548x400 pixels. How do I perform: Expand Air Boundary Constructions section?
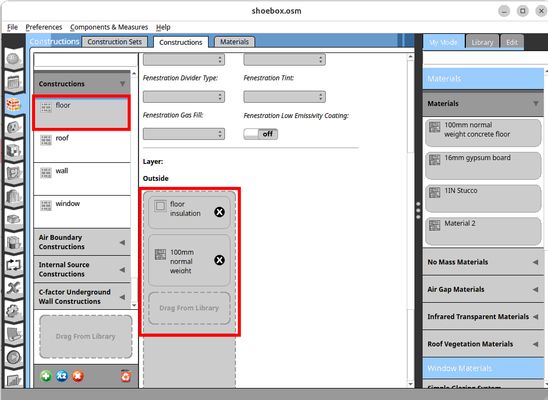82,242
